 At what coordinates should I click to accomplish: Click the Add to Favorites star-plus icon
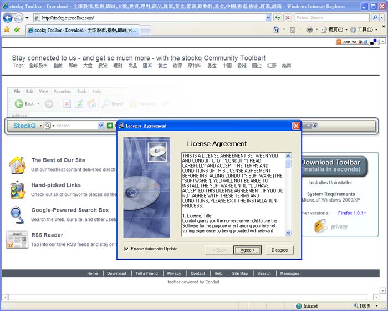tap(17, 29)
